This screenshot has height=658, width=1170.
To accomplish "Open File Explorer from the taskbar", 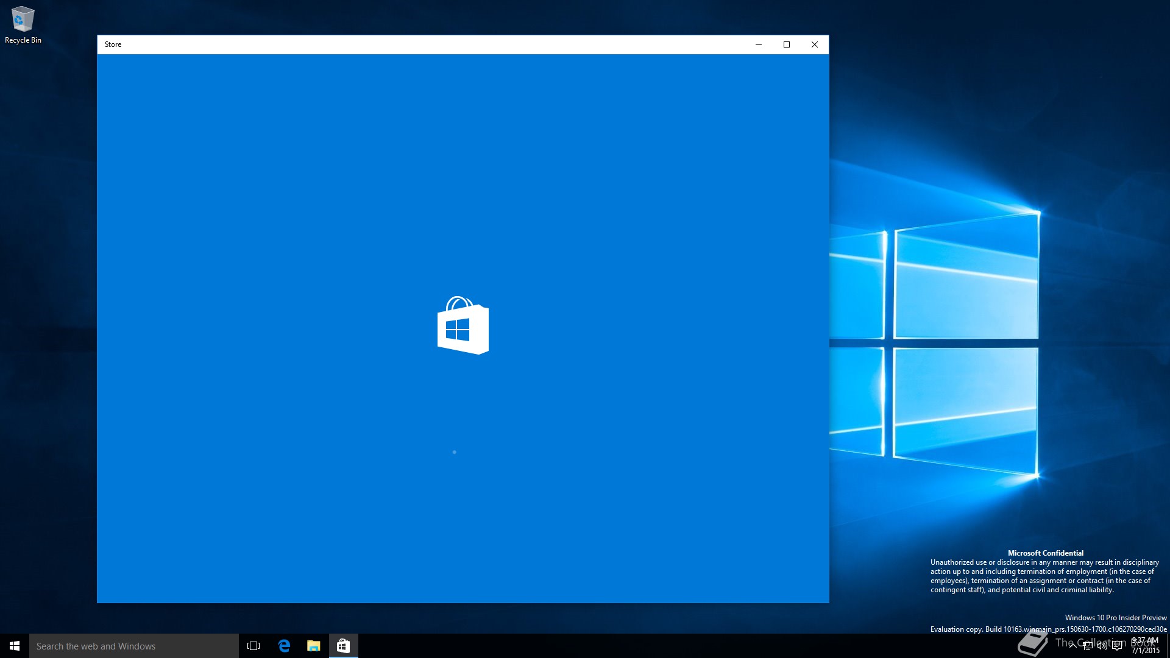I will coord(314,646).
